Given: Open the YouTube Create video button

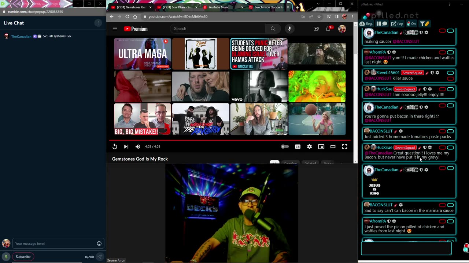Looking at the screenshot, I should 316,28.
